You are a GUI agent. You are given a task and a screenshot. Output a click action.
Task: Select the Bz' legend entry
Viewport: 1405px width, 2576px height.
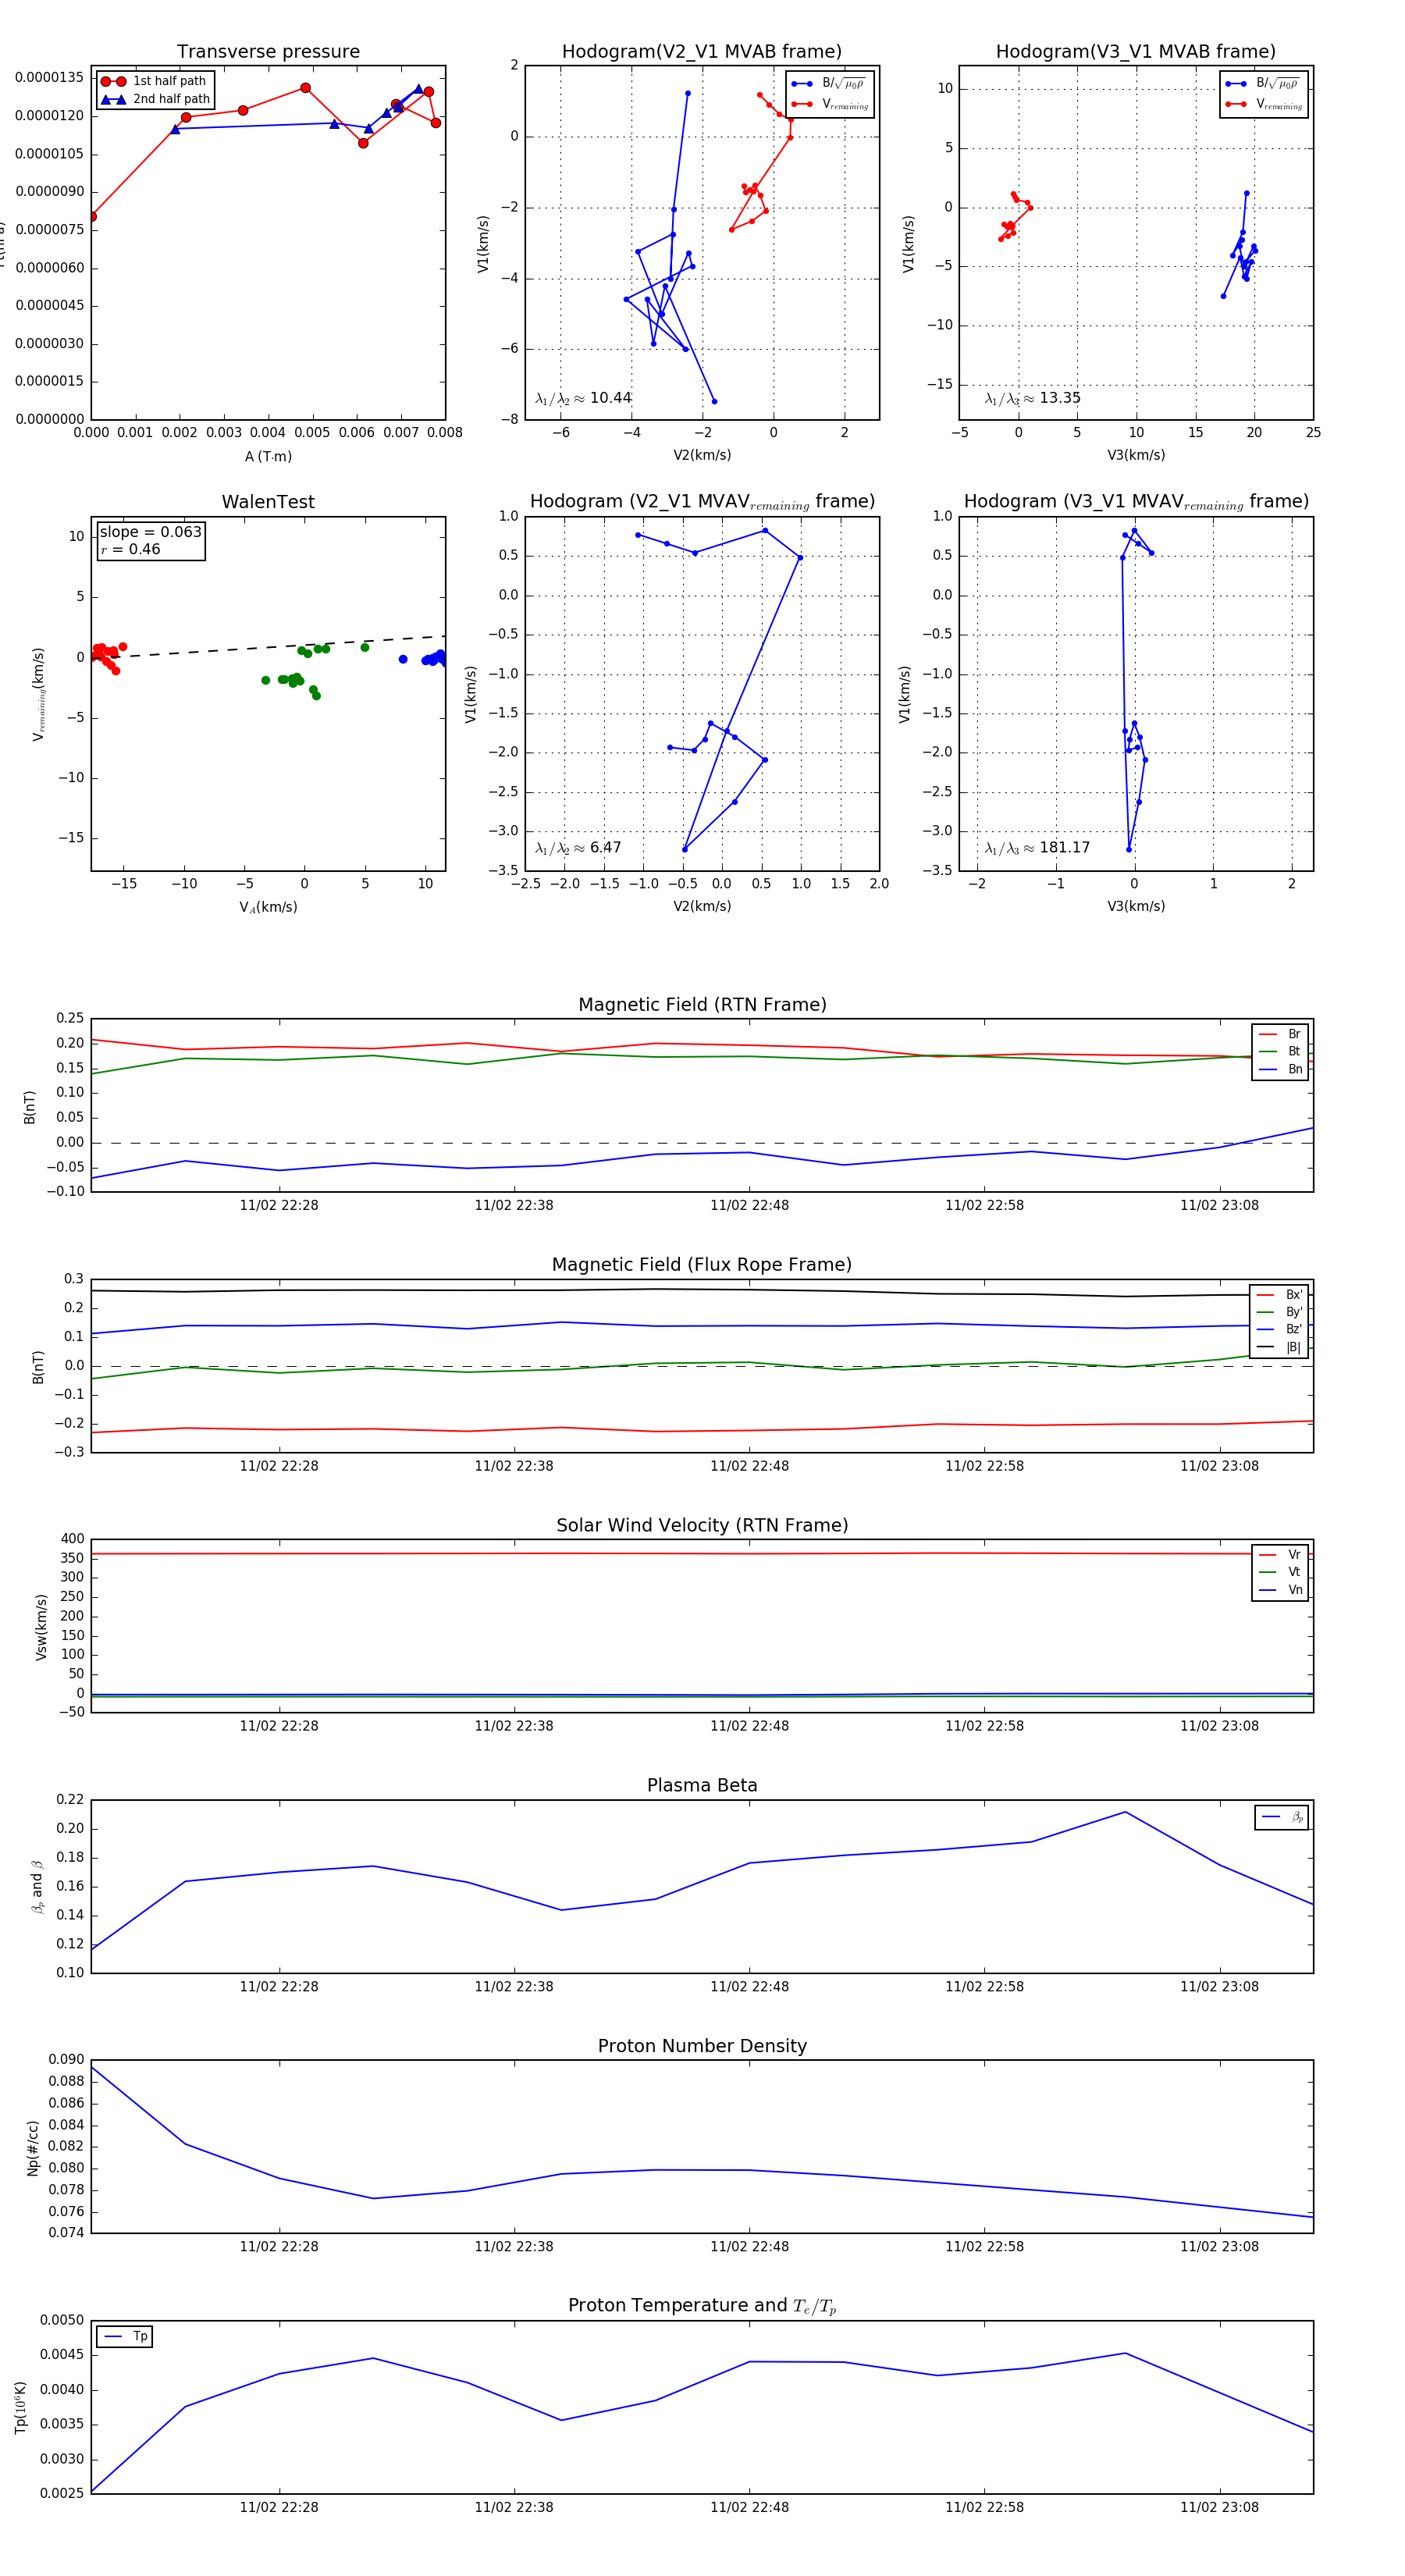click(x=1279, y=1329)
